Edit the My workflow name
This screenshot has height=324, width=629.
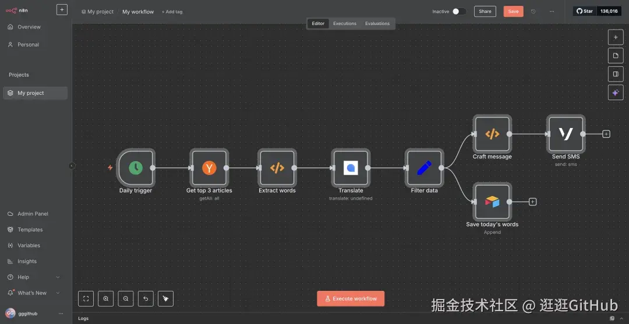tap(138, 12)
